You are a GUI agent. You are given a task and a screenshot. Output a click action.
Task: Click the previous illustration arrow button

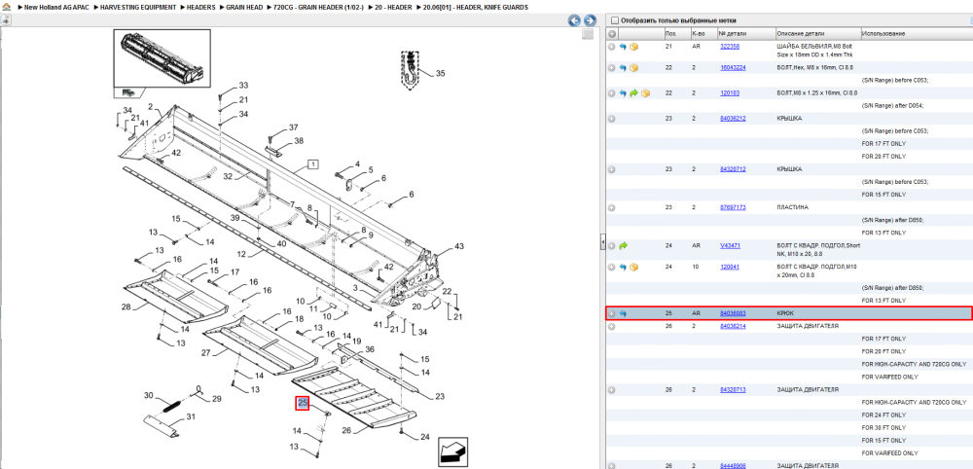[575, 20]
